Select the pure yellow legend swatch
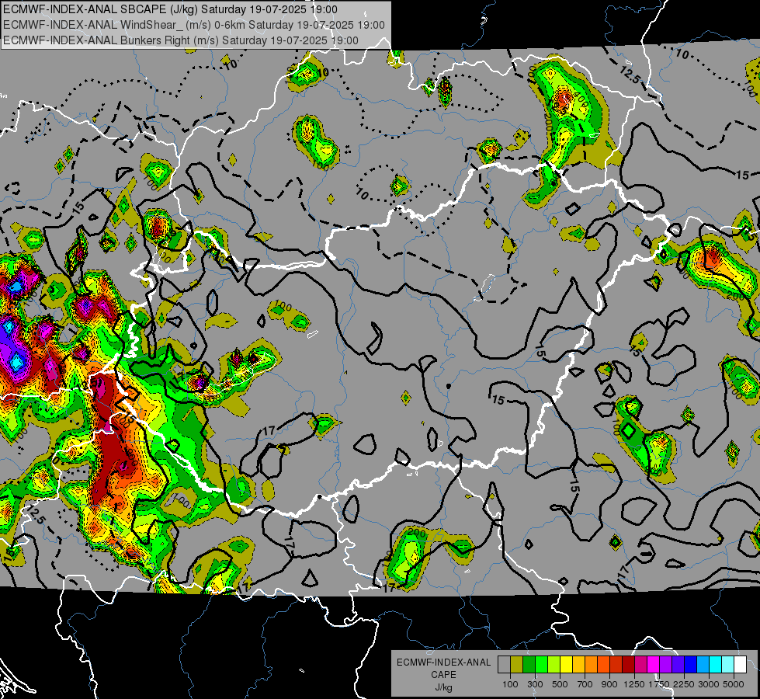The image size is (760, 699). coord(566,664)
